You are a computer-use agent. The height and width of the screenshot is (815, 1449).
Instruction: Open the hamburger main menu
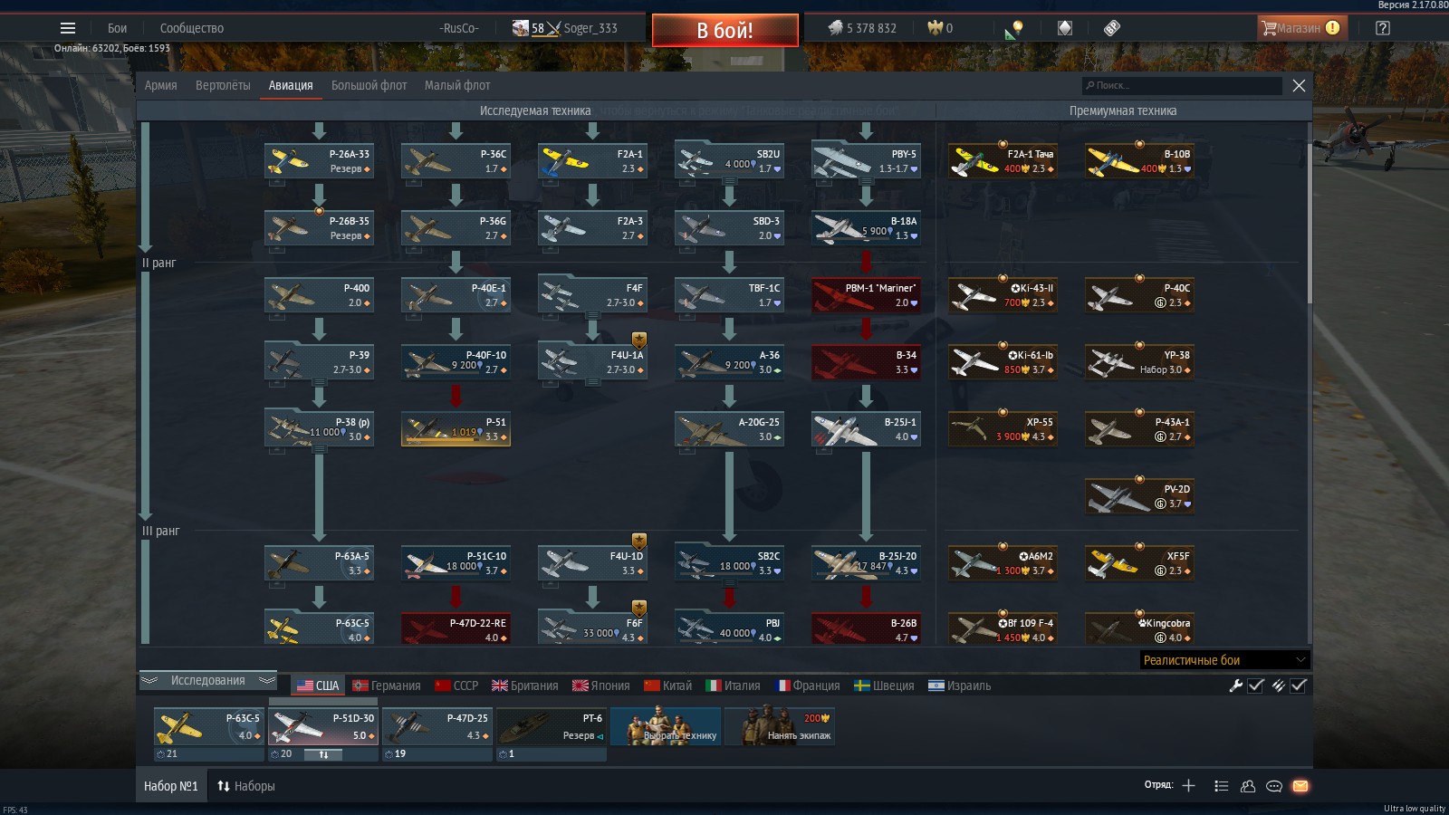coord(68,28)
